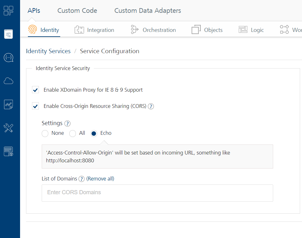
Task: Focus the Enter CORS Domains field
Action: coord(157,193)
